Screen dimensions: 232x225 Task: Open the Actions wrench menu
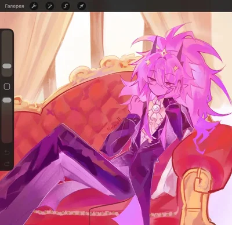[34, 6]
